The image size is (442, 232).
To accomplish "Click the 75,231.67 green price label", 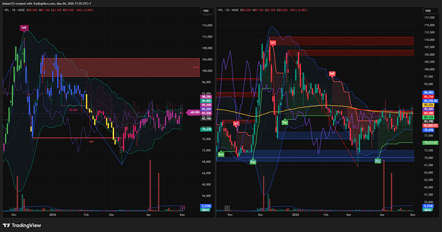I will pos(430,143).
